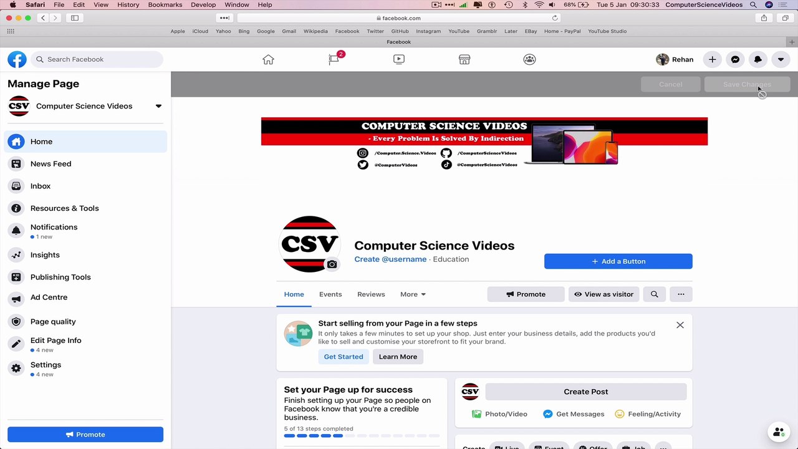
Task: Switch to the Reviews tab
Action: 371,294
